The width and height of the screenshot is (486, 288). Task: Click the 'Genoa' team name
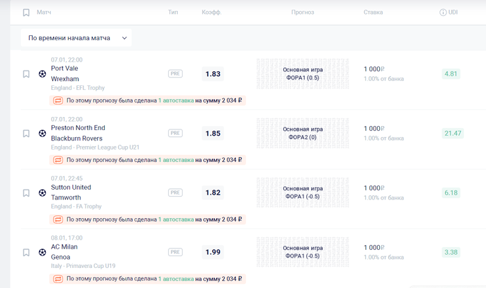tap(60, 257)
